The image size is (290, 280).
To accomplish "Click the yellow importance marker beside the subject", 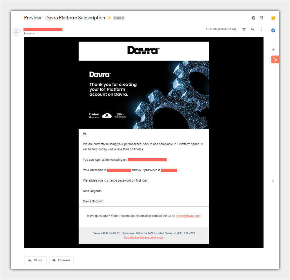I will pyautogui.click(x=109, y=18).
